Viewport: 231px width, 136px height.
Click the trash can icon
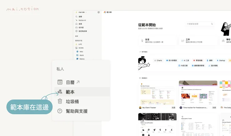click(60, 101)
